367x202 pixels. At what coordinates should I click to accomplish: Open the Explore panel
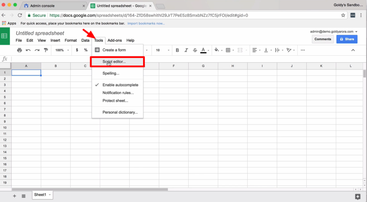click(358, 197)
